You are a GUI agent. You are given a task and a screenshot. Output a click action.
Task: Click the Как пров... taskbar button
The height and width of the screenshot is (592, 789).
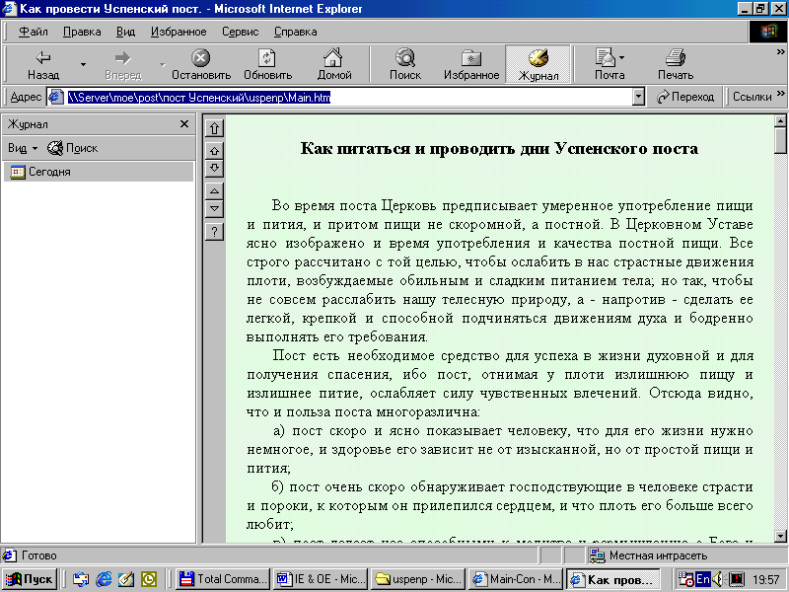coord(613,579)
